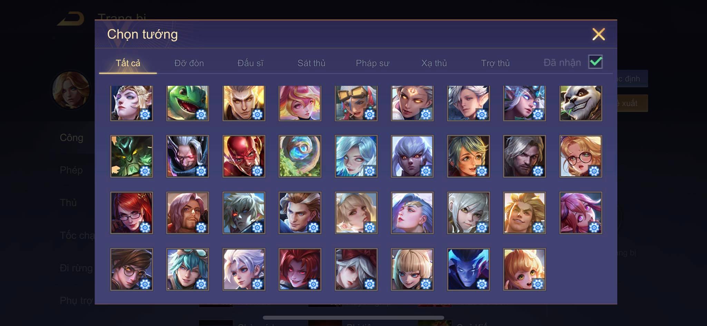707x326 pixels.
Task: Open the Trợ thủ tab
Action: pos(495,63)
